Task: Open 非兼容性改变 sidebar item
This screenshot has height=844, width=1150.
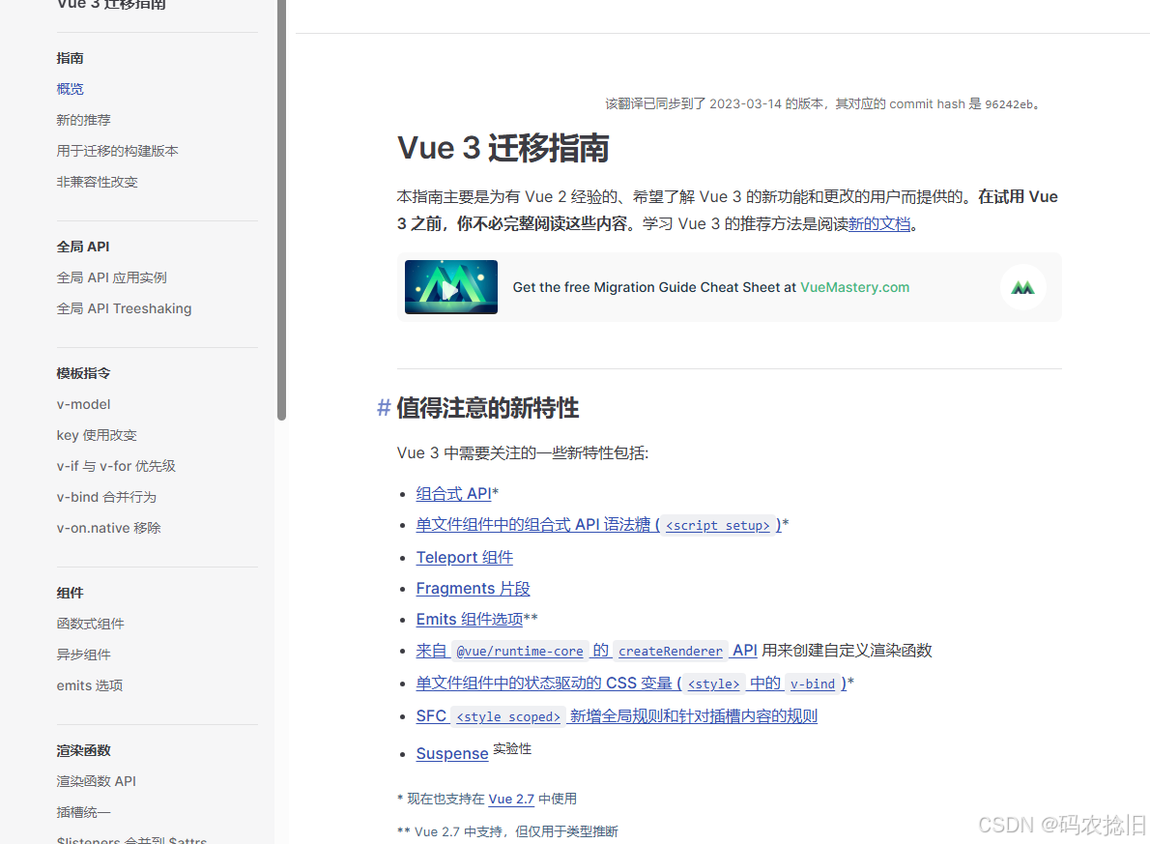Action: [x=97, y=182]
